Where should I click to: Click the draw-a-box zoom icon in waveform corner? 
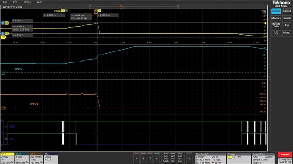click(x=264, y=12)
